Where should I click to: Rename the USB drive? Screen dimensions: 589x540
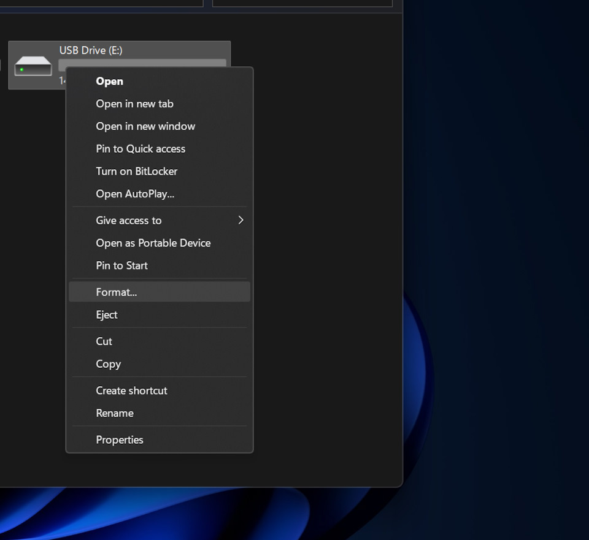pyautogui.click(x=160, y=413)
